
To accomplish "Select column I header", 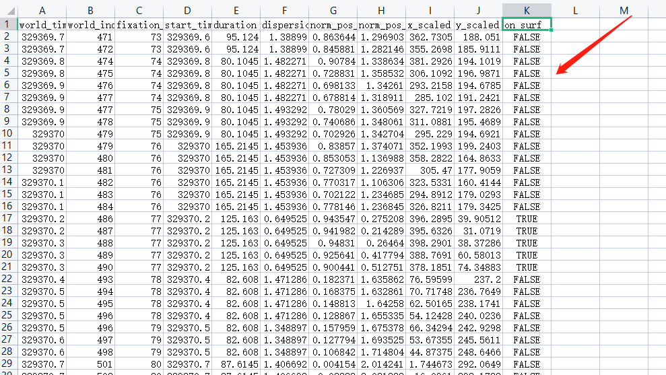I will (x=430, y=10).
